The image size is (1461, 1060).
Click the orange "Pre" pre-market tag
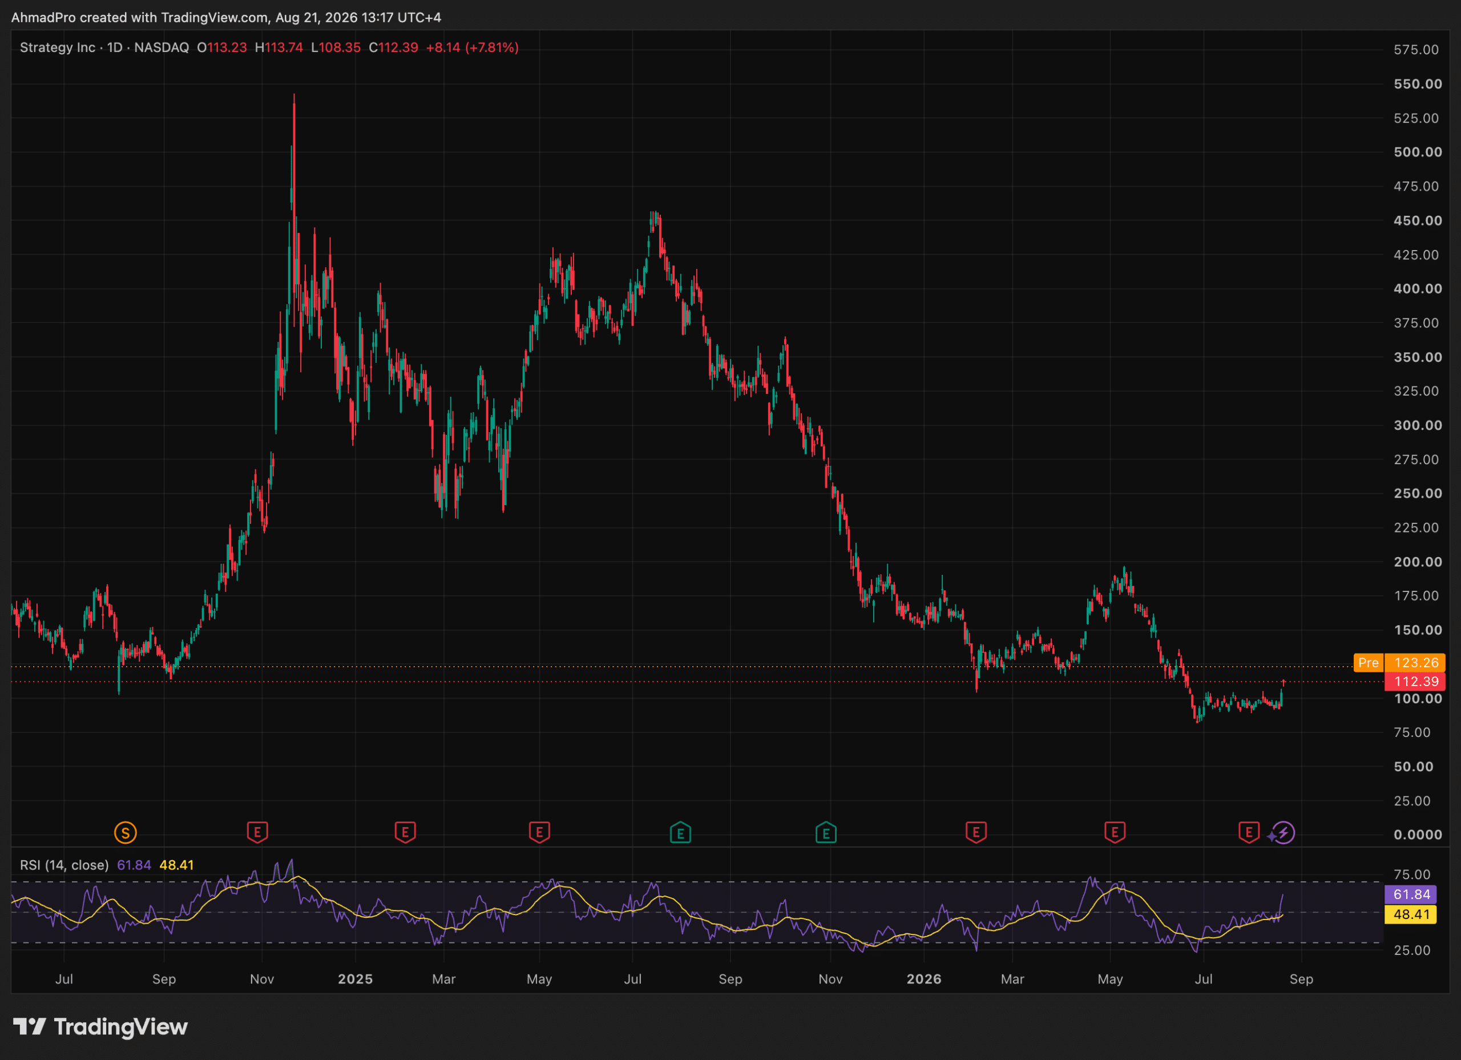tap(1369, 662)
